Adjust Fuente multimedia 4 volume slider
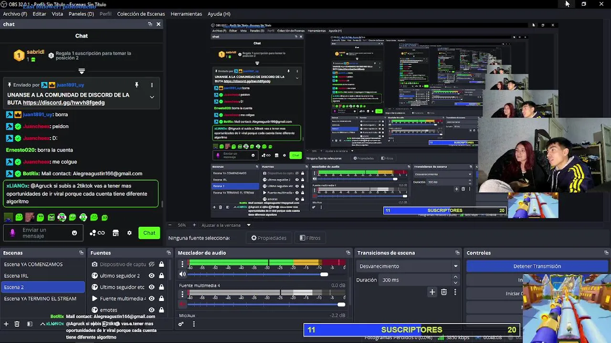611x343 pixels. [267, 304]
